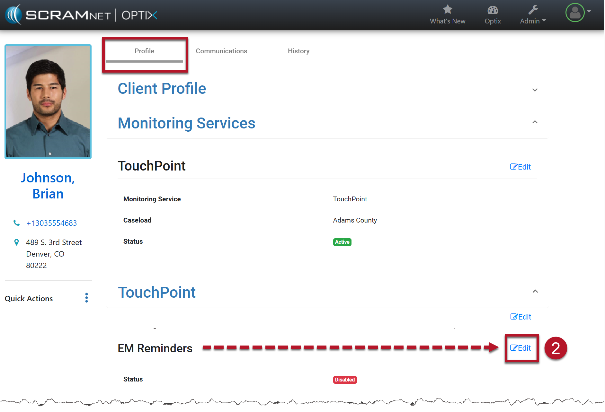Click Brian Johnson's profile photo

[x=48, y=102]
